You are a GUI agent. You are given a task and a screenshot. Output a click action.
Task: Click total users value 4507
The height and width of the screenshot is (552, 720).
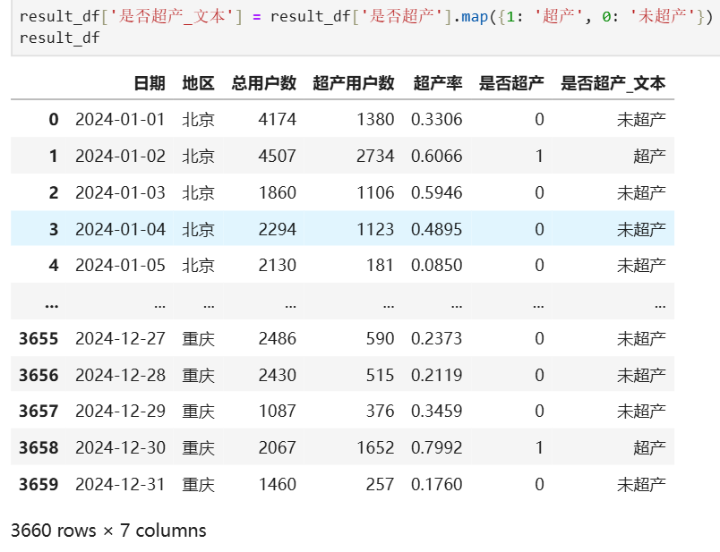pyautogui.click(x=278, y=156)
